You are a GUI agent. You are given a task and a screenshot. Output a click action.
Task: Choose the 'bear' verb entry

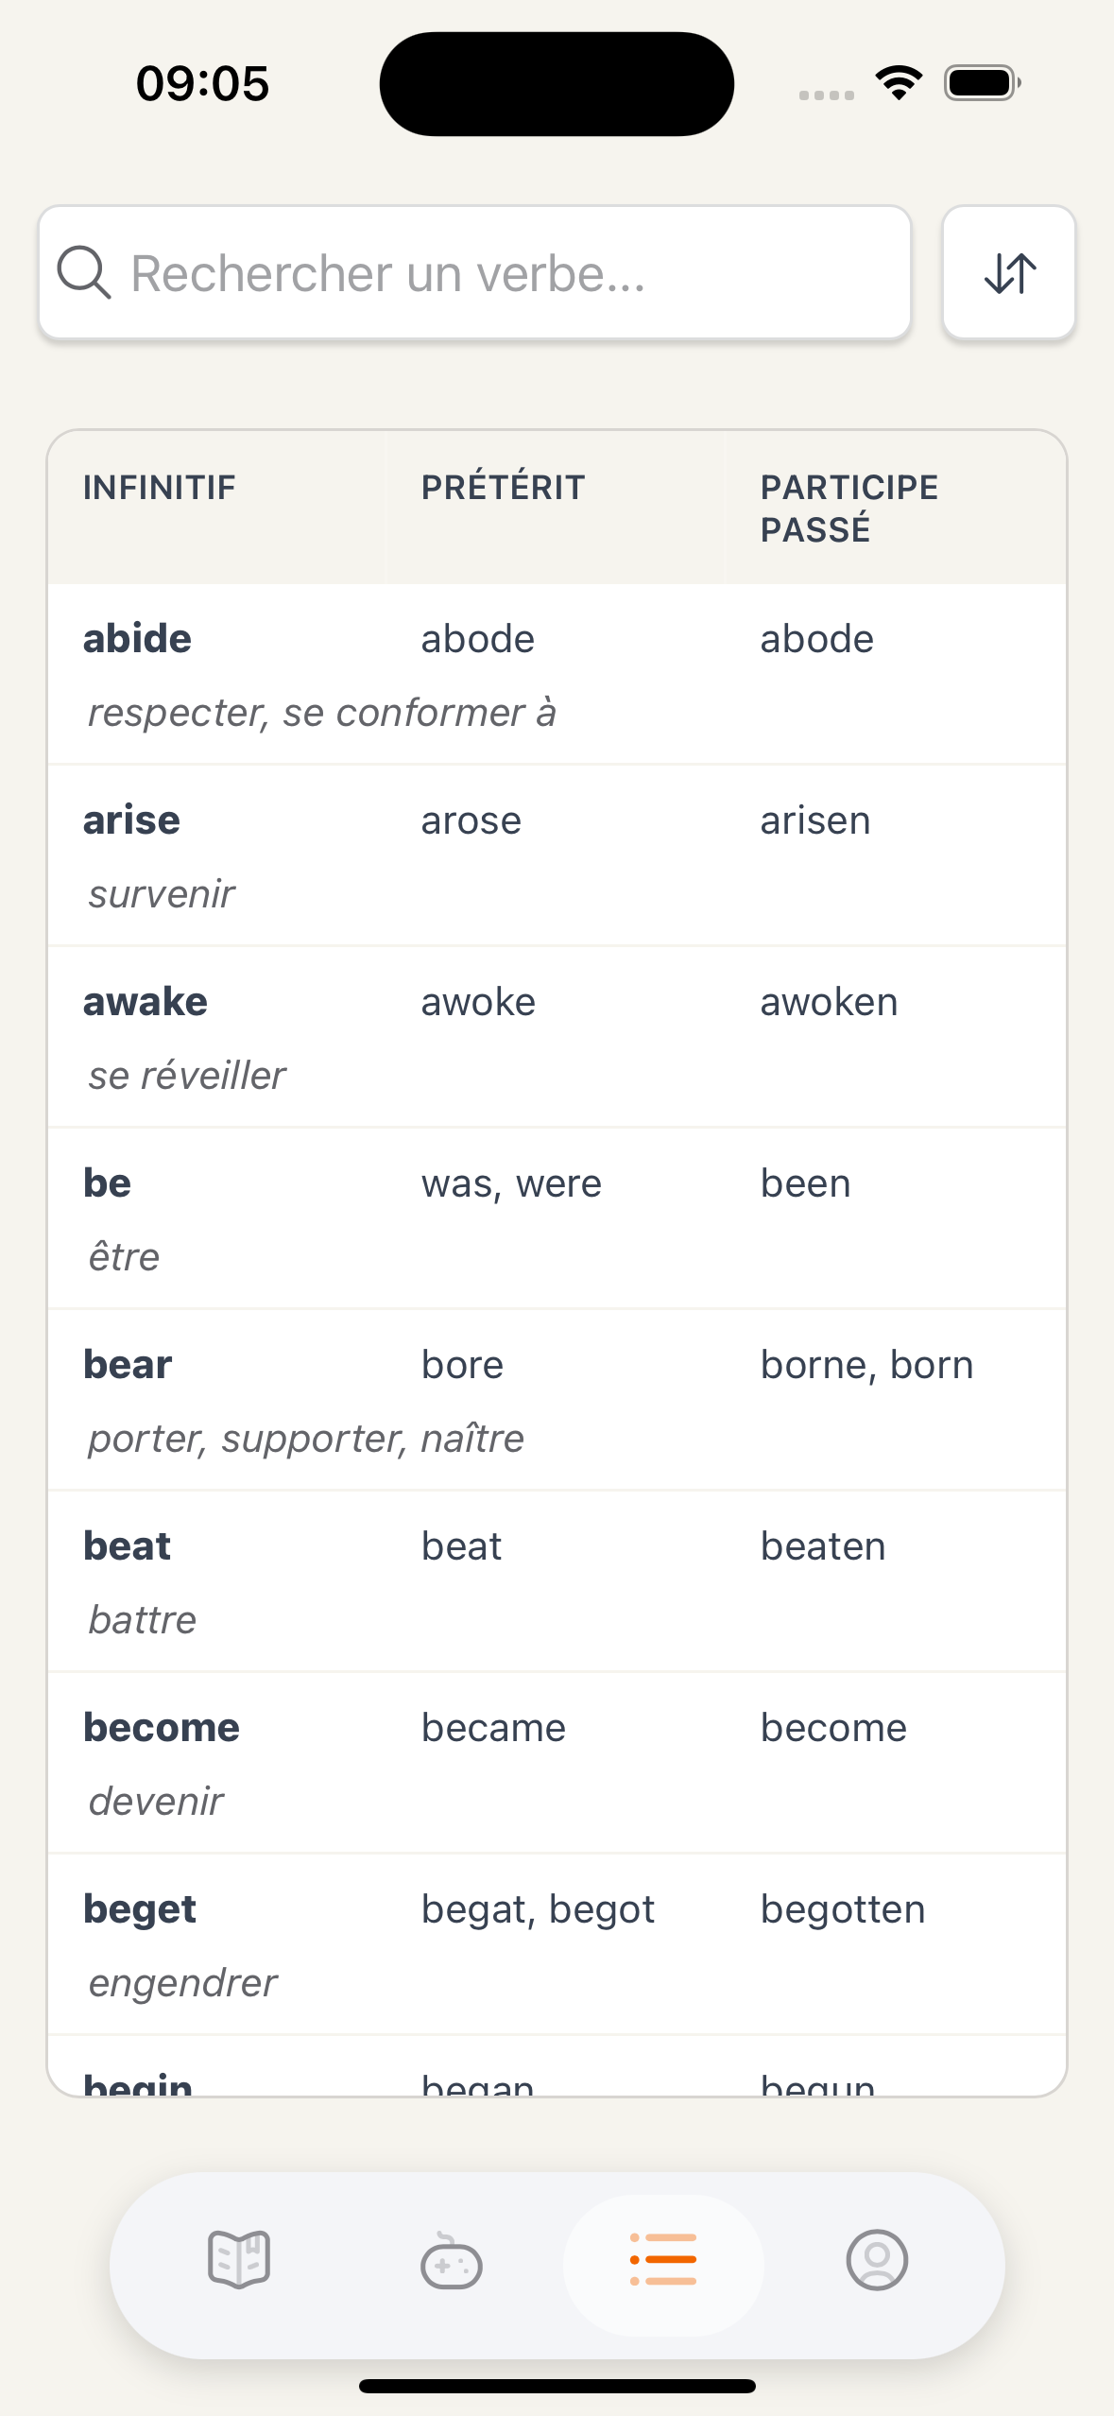pos(557,1400)
